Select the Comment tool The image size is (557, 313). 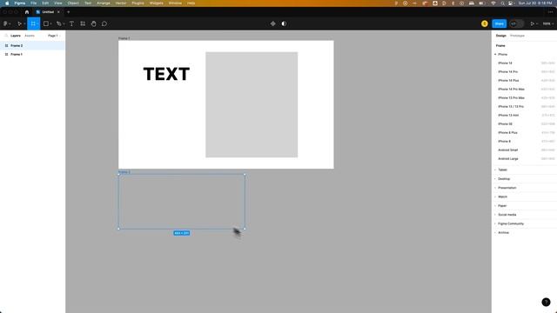click(104, 23)
